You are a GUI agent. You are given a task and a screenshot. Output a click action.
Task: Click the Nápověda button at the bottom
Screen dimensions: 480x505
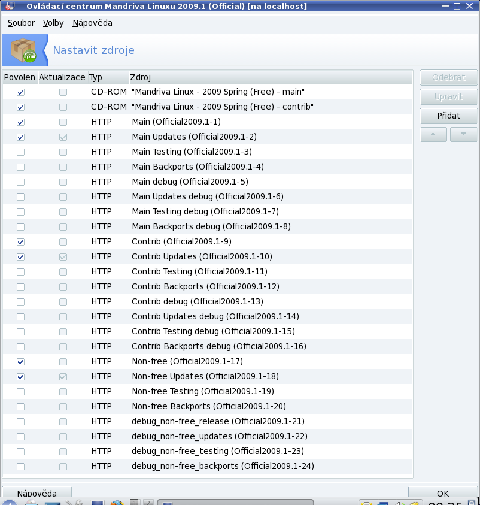37,493
